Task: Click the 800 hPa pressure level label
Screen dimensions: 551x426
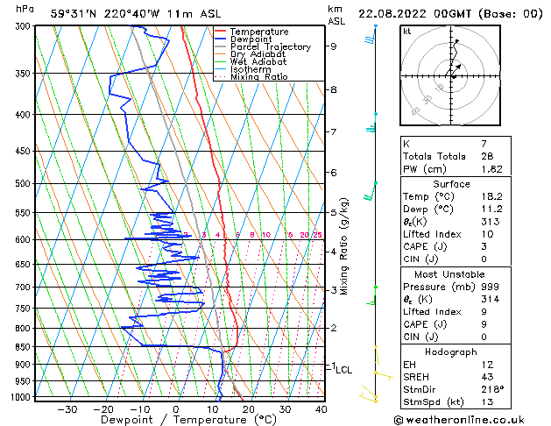Action: click(x=25, y=329)
